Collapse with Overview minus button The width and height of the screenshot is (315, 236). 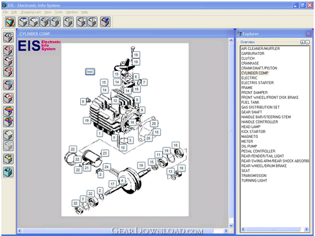pos(307,42)
